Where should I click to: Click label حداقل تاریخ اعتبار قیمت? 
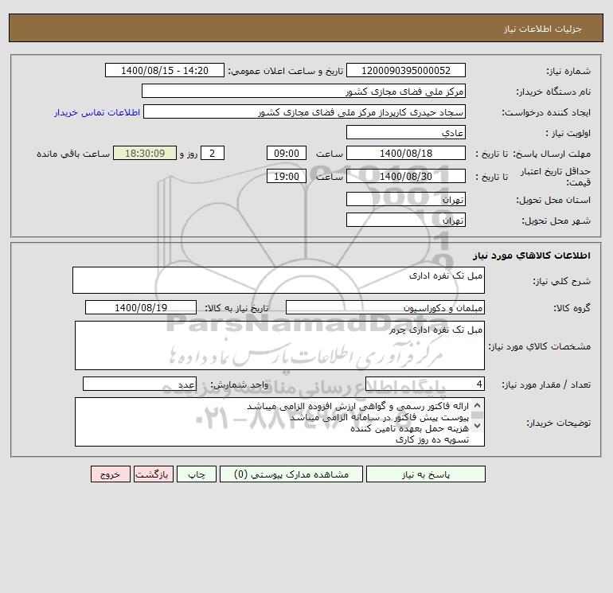[x=556, y=177]
